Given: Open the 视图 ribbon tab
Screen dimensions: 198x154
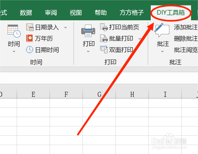Looking at the screenshot, I should coord(76,13).
